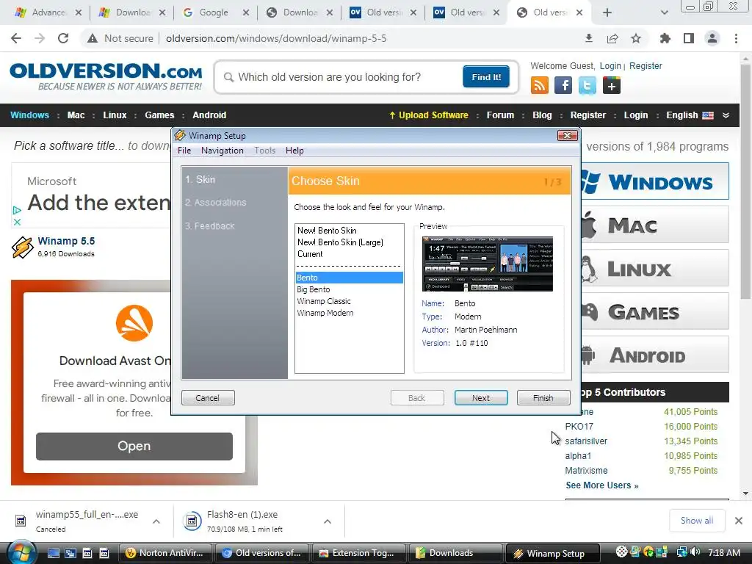The width and height of the screenshot is (752, 564).
Task: Select New! Bento Skin in the list
Action: point(327,230)
